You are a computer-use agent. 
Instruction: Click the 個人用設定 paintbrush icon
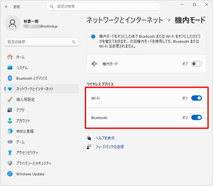pyautogui.click(x=10, y=99)
